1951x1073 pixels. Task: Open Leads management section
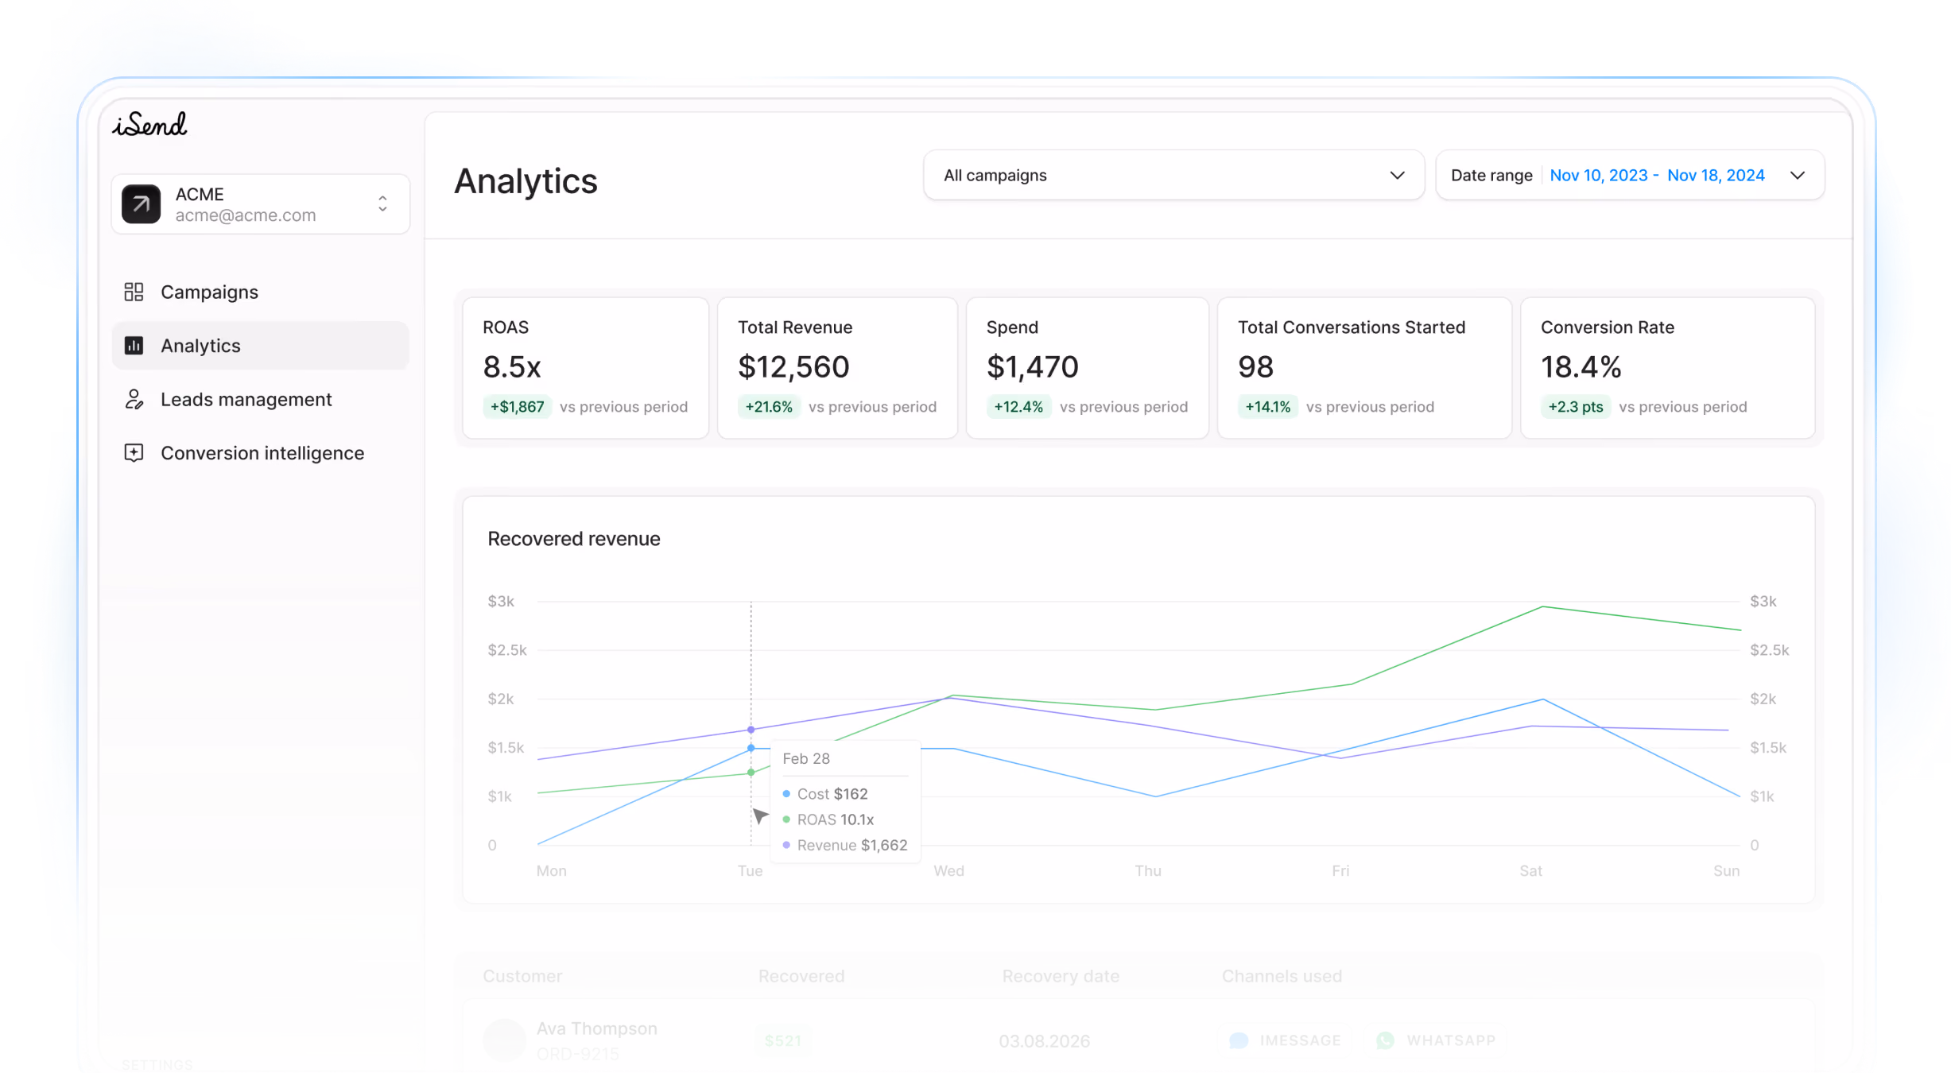[x=260, y=399]
